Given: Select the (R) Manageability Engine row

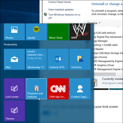Looking at the screenshot, I should coord(108,61).
